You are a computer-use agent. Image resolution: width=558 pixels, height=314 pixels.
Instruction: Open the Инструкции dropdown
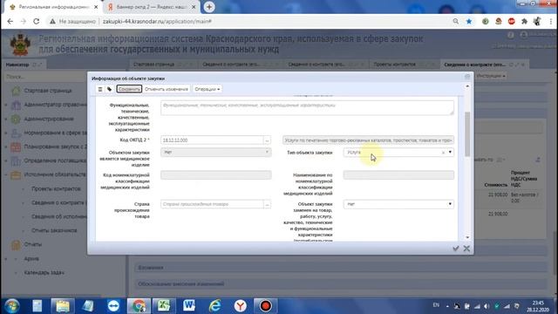(x=491, y=76)
